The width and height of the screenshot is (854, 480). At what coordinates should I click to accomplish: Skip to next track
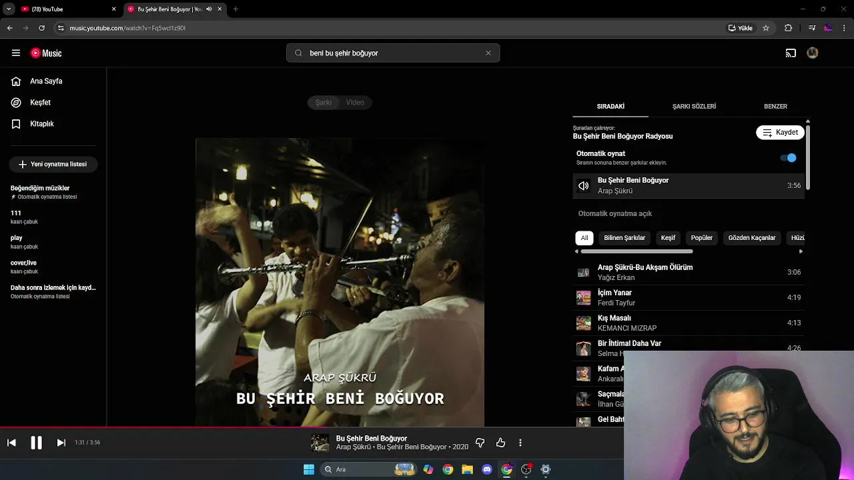pos(61,443)
